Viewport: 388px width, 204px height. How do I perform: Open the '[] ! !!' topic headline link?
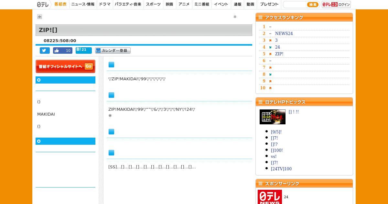coord(294,112)
